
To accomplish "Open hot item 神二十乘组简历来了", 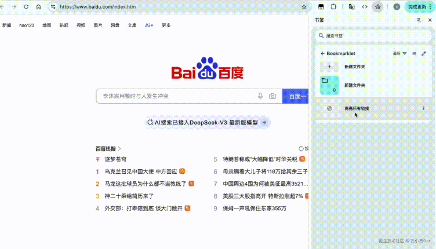I will [x=129, y=196].
